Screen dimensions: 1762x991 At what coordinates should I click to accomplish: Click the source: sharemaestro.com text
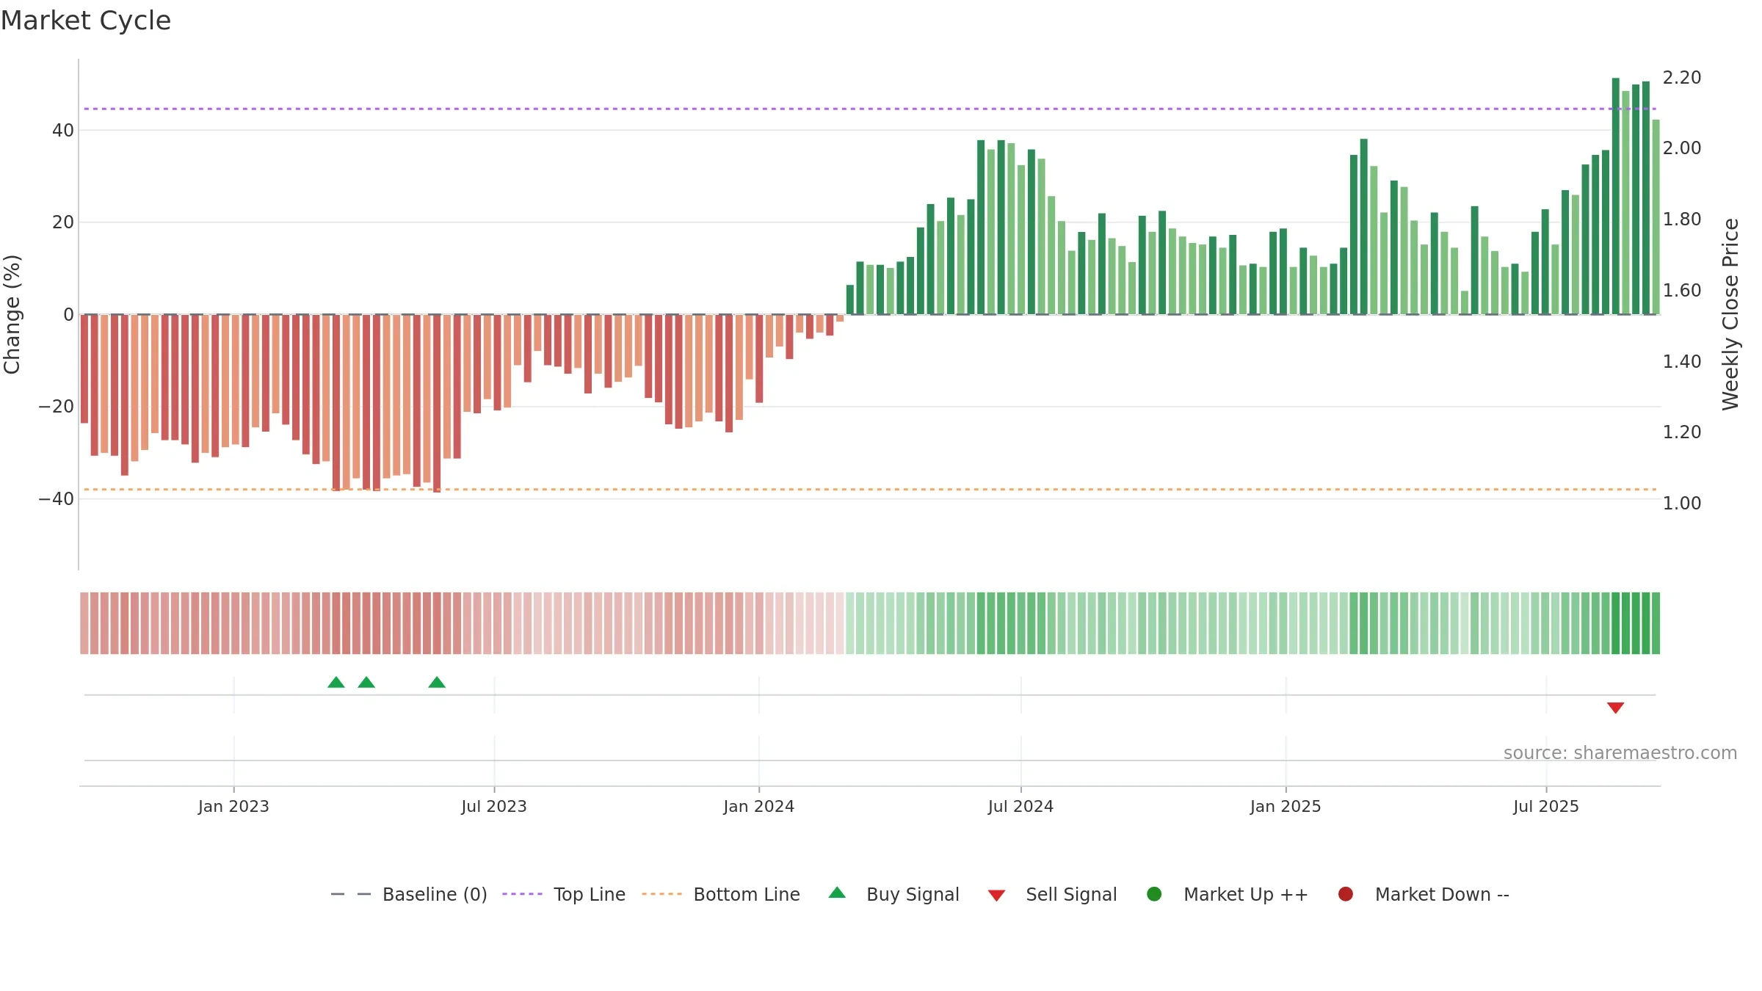1620,753
